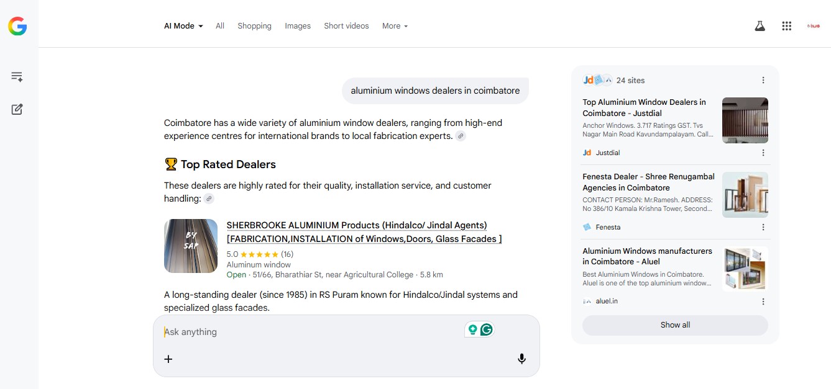Open options menu for Fenesta source
This screenshot has height=389, width=831.
[763, 227]
